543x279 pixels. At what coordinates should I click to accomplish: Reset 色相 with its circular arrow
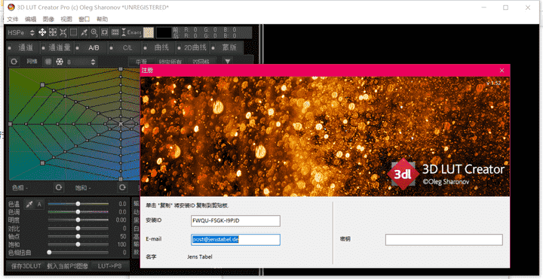tap(59, 187)
